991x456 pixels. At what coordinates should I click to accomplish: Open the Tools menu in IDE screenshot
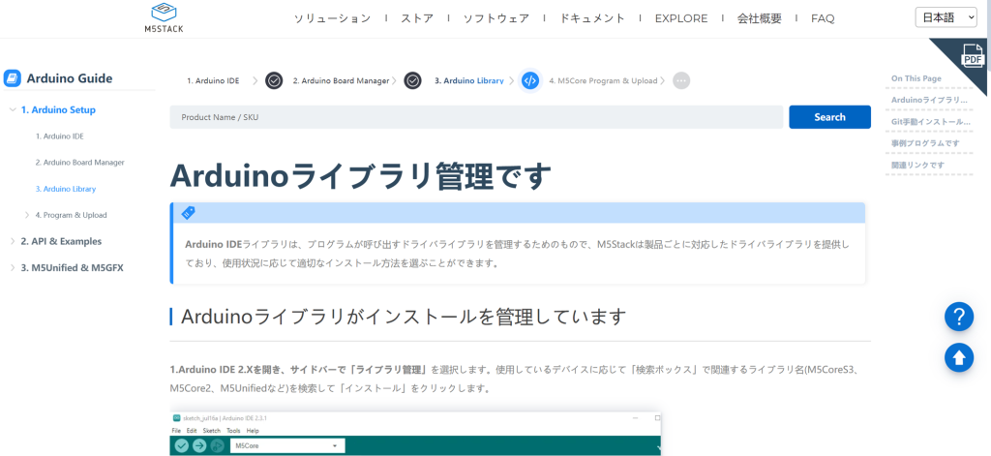233,431
